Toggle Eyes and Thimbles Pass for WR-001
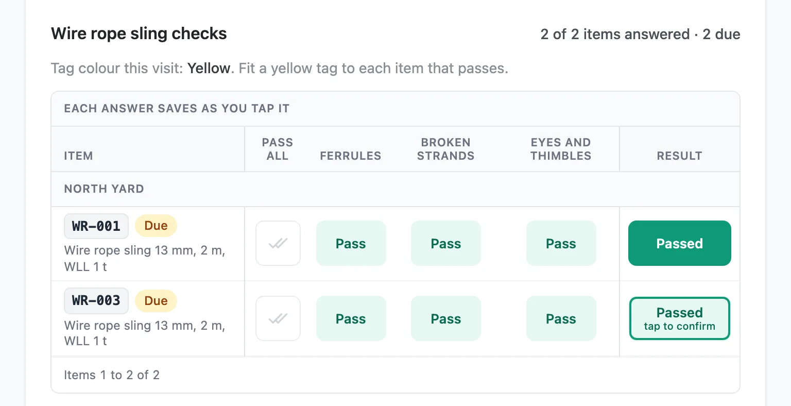Screen dimensions: 791x406 [561, 243]
